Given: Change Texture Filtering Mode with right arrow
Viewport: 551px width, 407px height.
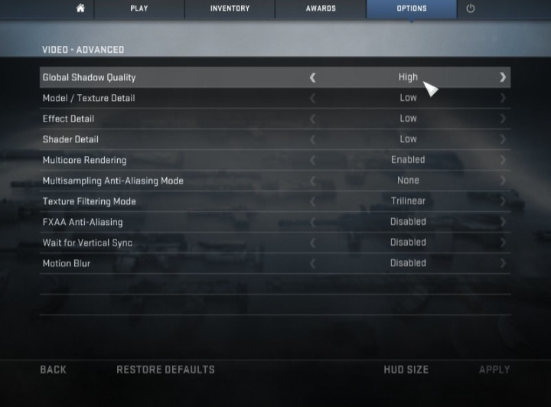Looking at the screenshot, I should tap(503, 201).
